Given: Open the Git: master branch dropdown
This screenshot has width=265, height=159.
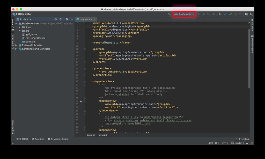Looking at the screenshot, I should click(x=237, y=143).
